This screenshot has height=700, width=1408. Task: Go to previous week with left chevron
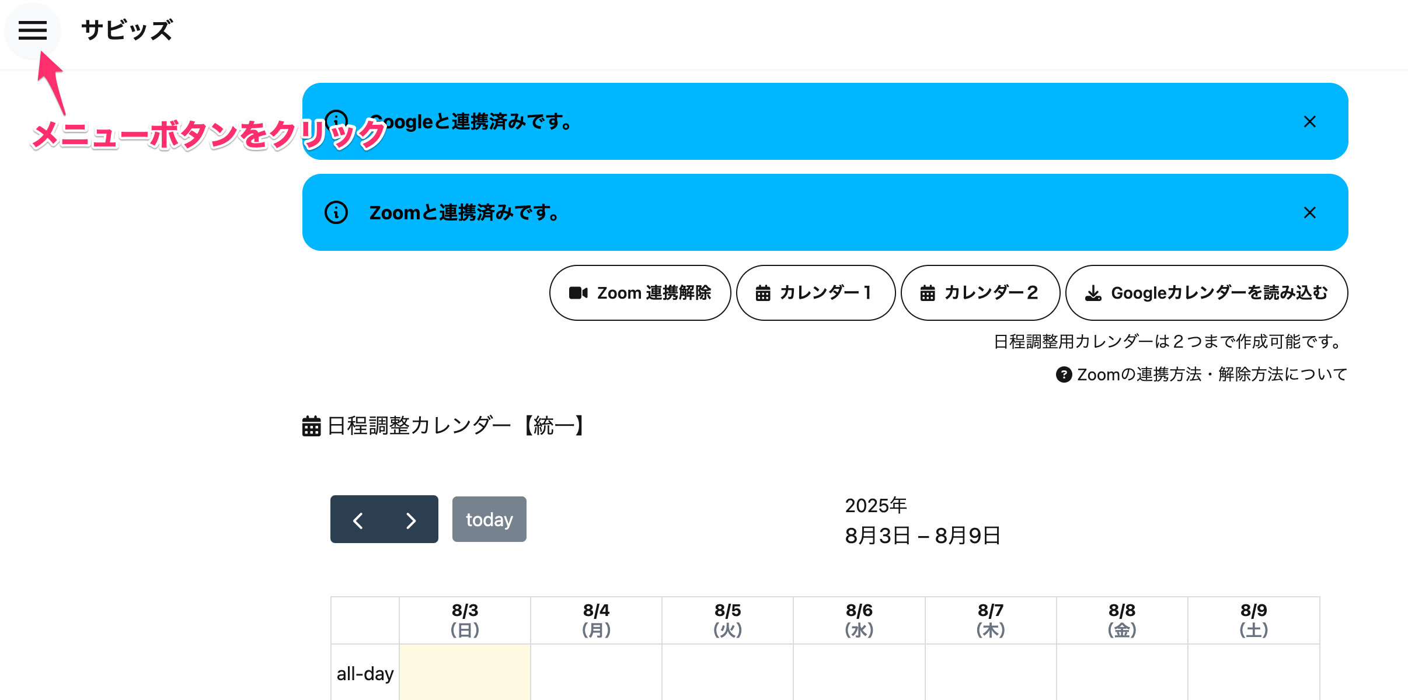tap(358, 520)
